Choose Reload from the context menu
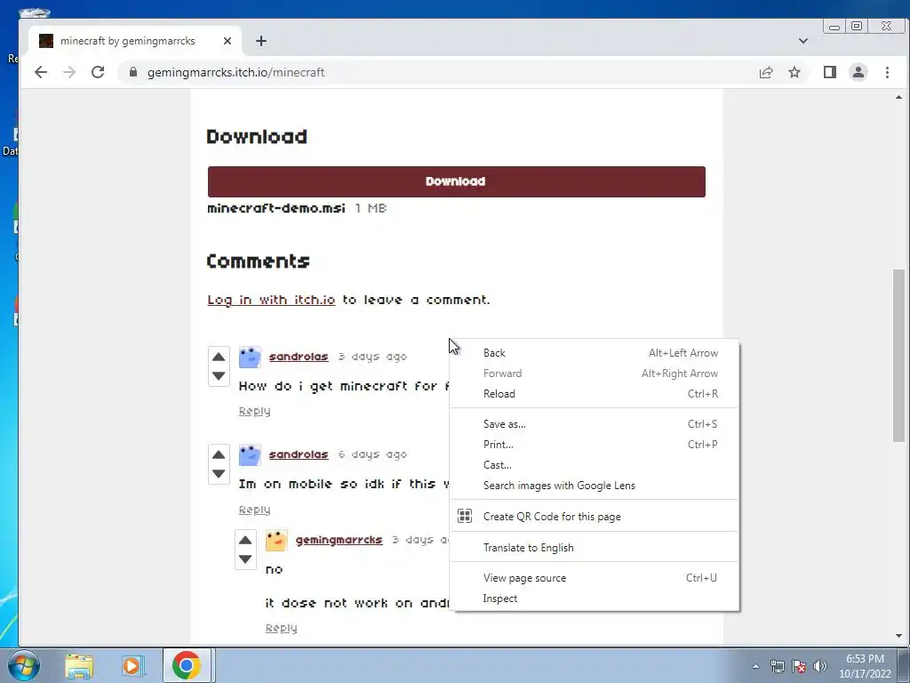 coord(595,393)
